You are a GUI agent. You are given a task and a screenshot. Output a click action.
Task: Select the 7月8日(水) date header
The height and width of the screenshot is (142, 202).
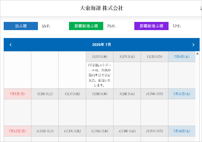click(100, 94)
